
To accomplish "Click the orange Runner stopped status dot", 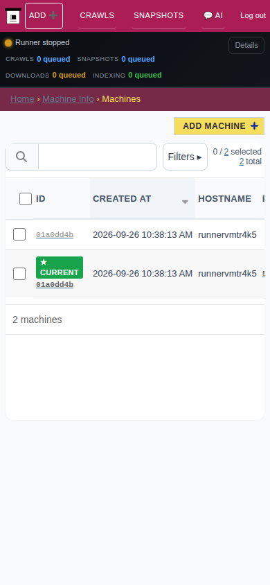I will 8,43.
